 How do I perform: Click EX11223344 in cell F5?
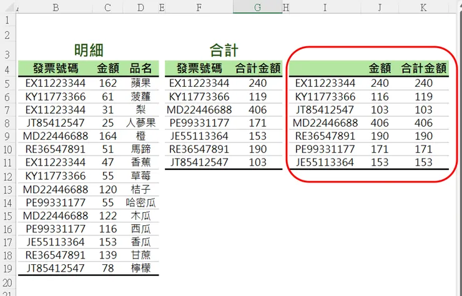point(199,83)
